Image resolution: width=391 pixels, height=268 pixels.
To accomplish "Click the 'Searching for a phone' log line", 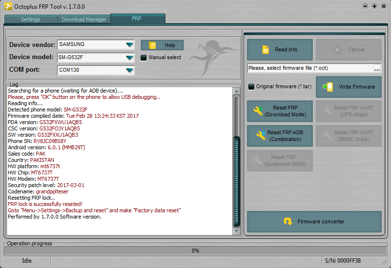I will 65,91.
